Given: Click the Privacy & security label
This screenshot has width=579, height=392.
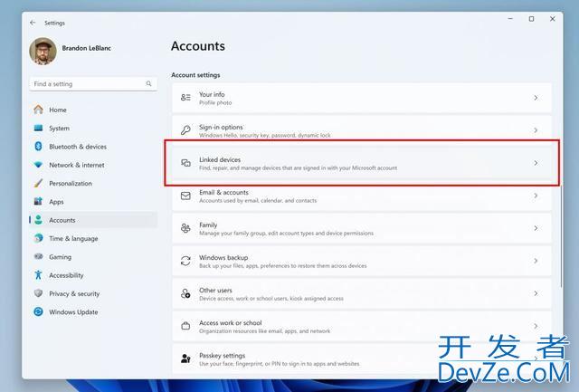Looking at the screenshot, I should pos(74,293).
